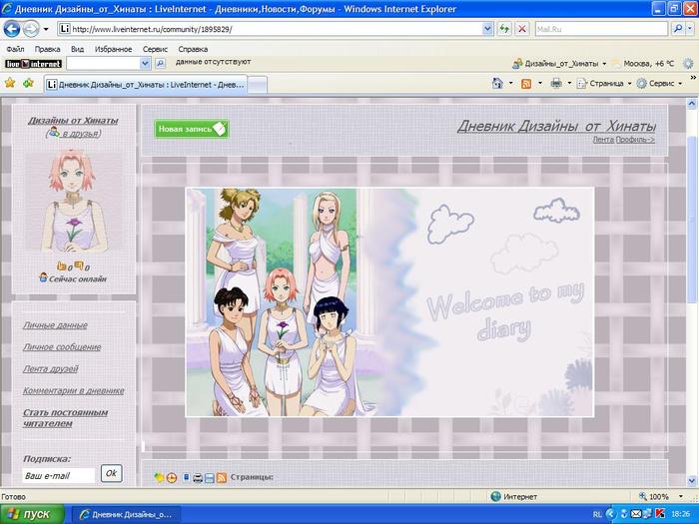
Task: Expand the LiveInternet toolbar search box dropdown
Action: (x=145, y=64)
